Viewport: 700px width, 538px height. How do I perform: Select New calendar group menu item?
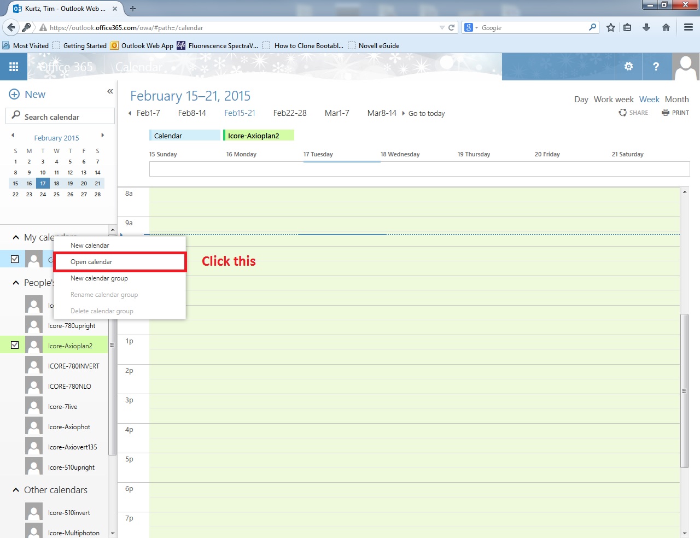(x=99, y=278)
